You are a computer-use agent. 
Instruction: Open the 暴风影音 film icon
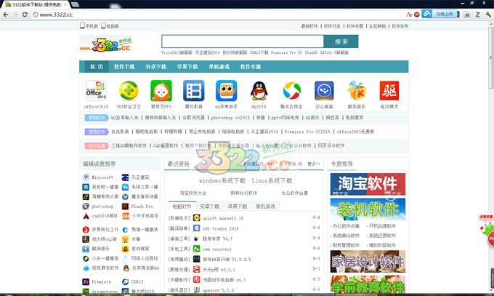194,91
